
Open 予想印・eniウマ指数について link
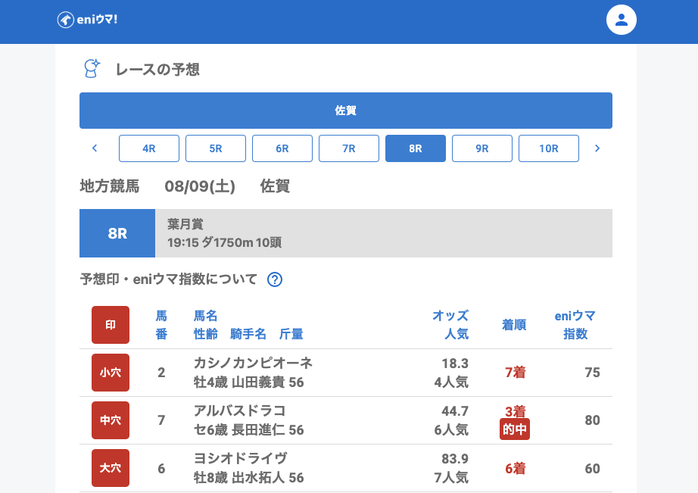click(x=169, y=279)
